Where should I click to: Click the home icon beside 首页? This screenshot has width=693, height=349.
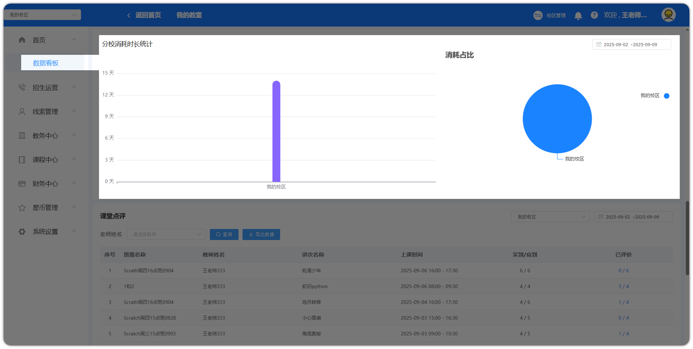pyautogui.click(x=22, y=40)
